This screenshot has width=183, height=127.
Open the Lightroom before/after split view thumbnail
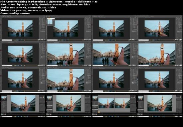[114, 105]
